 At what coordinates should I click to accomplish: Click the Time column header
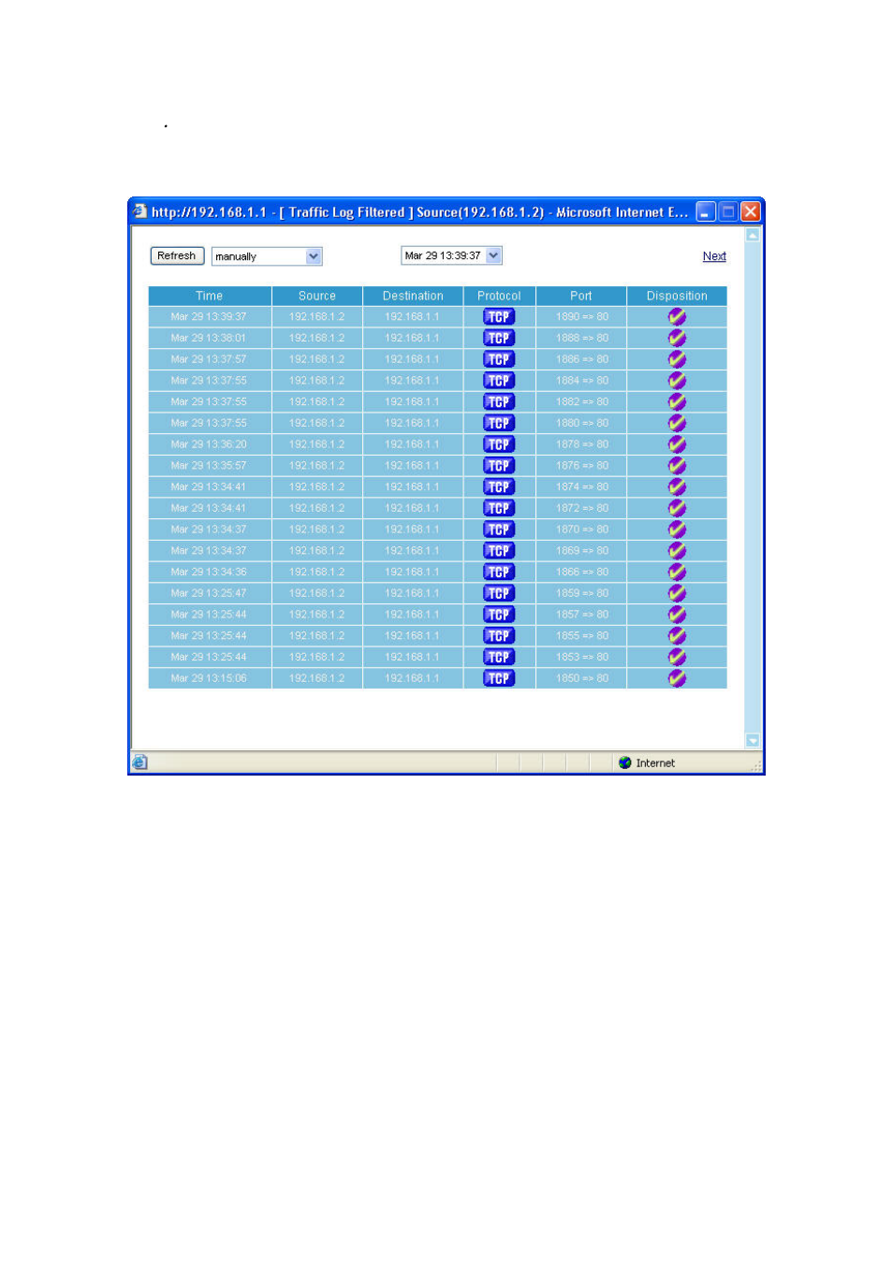click(x=210, y=296)
